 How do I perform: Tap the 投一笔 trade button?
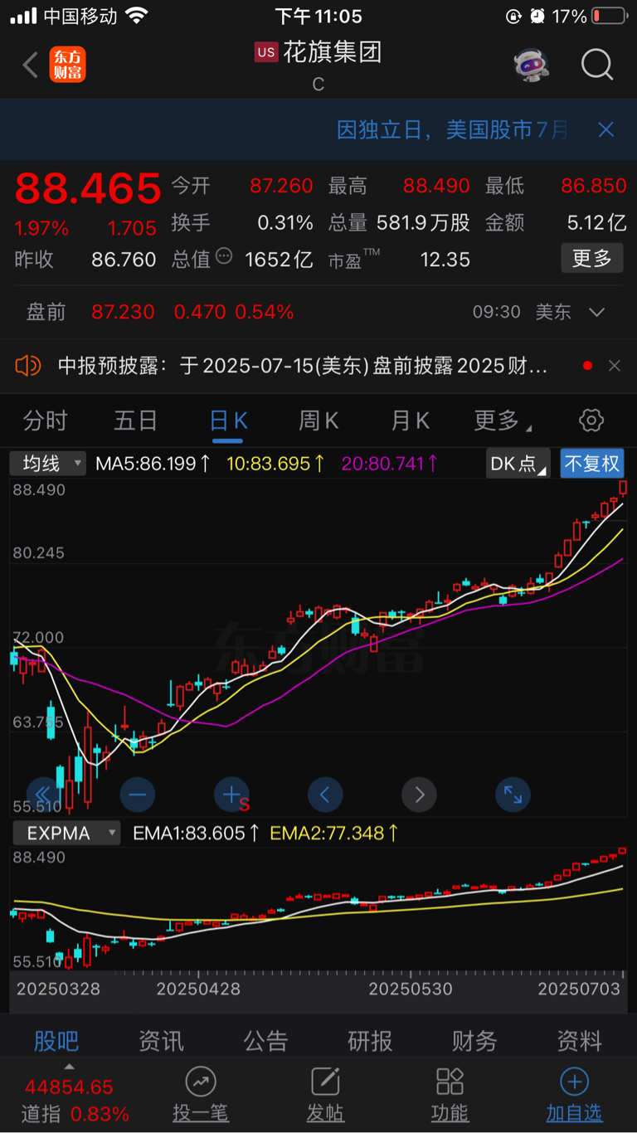pyautogui.click(x=201, y=1096)
